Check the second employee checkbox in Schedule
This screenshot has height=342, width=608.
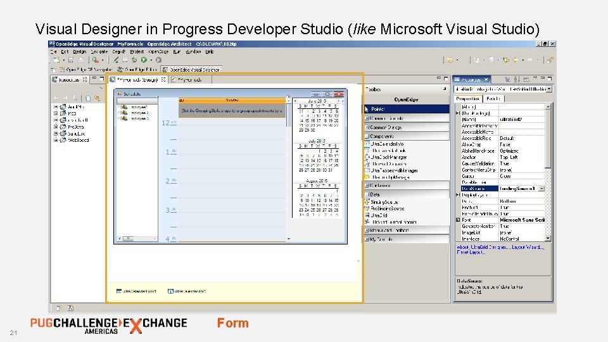[x=120, y=113]
